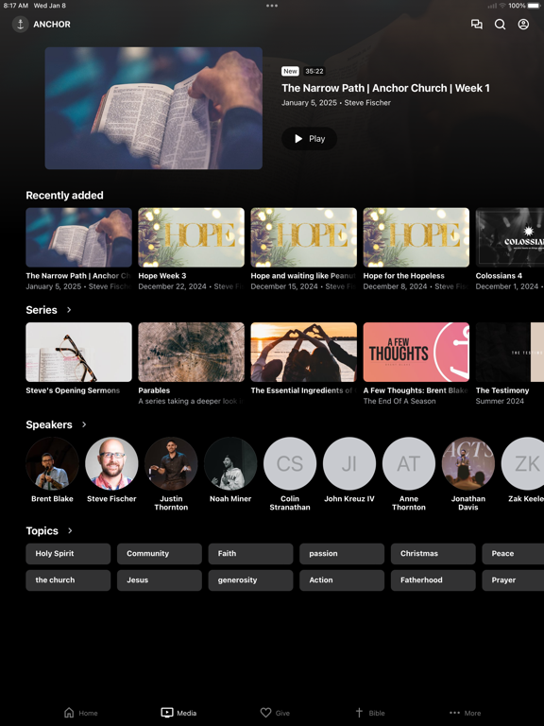The height and width of the screenshot is (726, 544).
Task: Select speaker Jonathan Davis avatar
Action: pos(468,463)
